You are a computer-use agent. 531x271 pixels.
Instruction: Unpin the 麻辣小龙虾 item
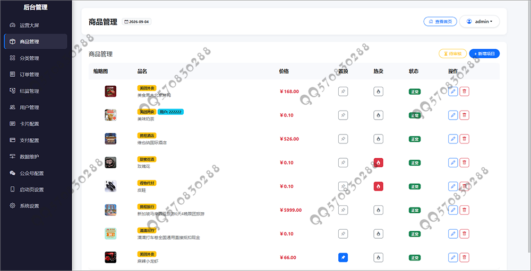(343, 257)
